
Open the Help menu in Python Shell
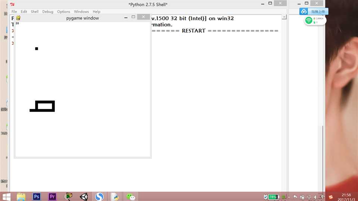click(96, 12)
